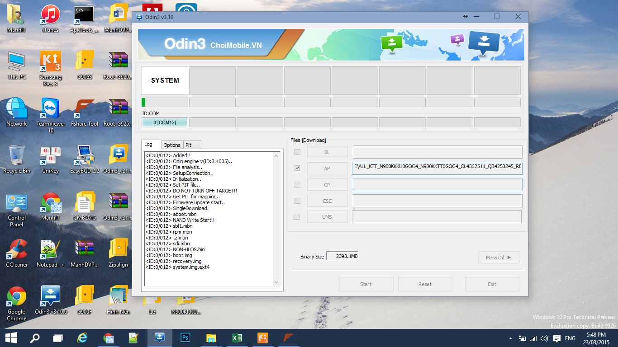Open the ApkTools command prompt shortcut
Image resolution: width=618 pixels, height=347 pixels.
coord(84,19)
